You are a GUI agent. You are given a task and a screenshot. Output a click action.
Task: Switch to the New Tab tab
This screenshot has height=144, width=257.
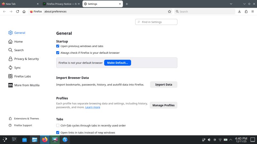click(x=20, y=4)
